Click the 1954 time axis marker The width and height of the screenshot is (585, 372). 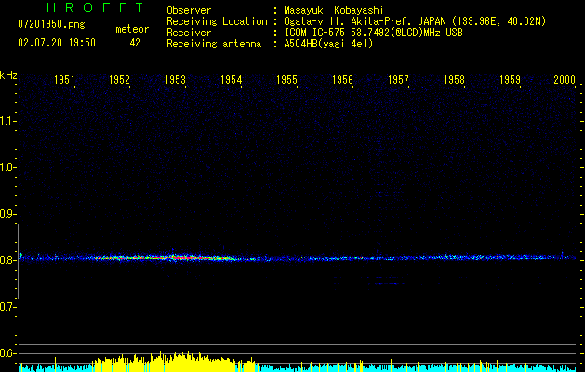point(231,79)
